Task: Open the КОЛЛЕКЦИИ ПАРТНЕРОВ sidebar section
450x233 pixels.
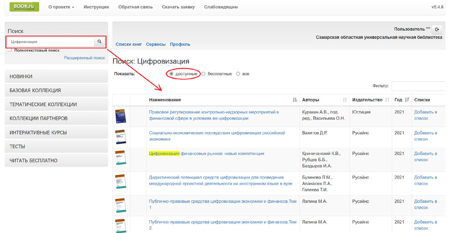Action: point(56,119)
